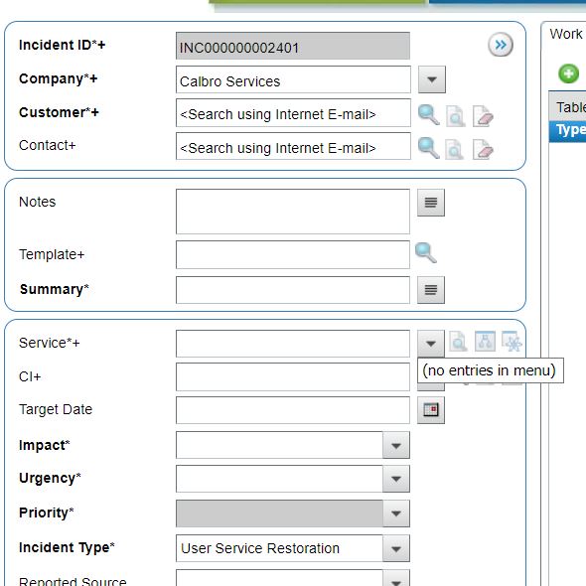Image resolution: width=586 pixels, height=586 pixels.
Task: Expand the Impact dropdown
Action: point(396,445)
